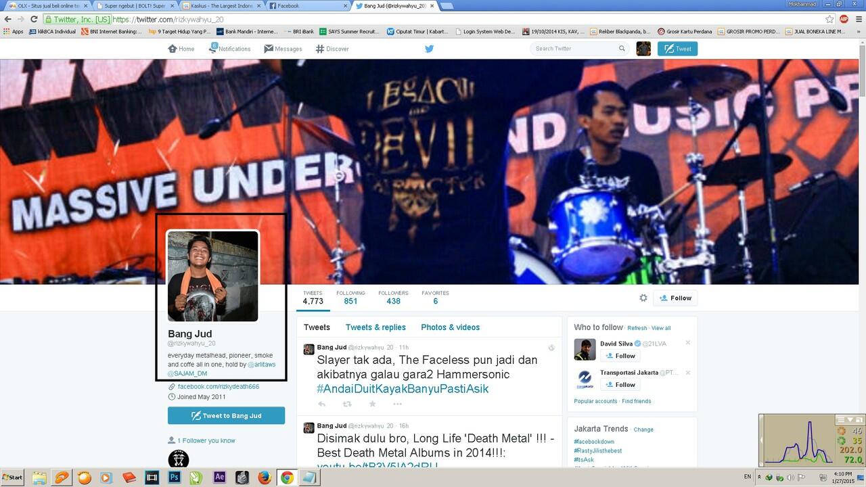Switch to Photos & videos tab

(x=451, y=327)
